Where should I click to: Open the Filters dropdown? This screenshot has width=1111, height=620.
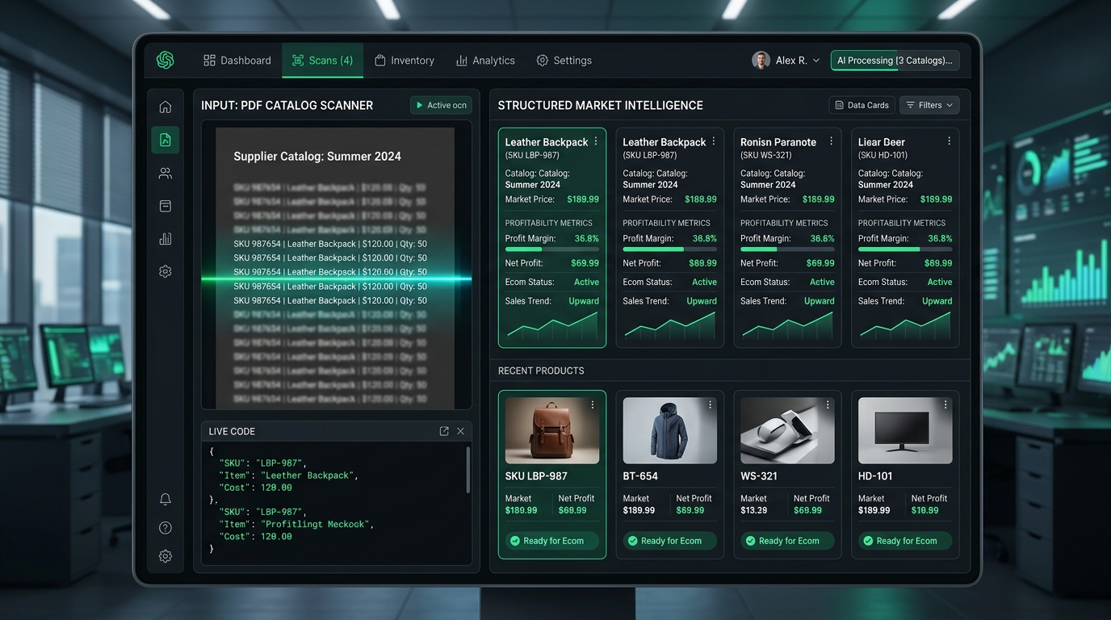930,106
